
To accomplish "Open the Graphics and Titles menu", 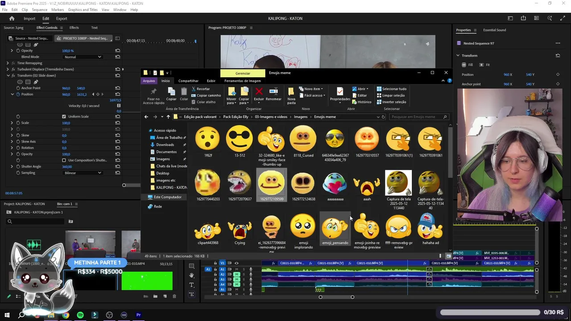I will [83, 10].
